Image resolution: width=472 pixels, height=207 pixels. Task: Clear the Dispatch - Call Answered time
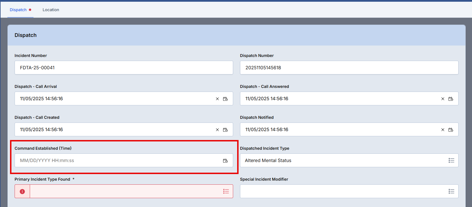tap(443, 99)
